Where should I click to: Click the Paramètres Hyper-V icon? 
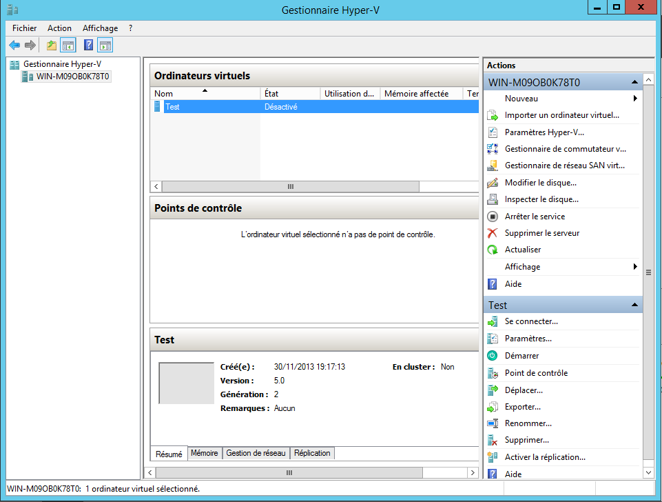(x=493, y=132)
